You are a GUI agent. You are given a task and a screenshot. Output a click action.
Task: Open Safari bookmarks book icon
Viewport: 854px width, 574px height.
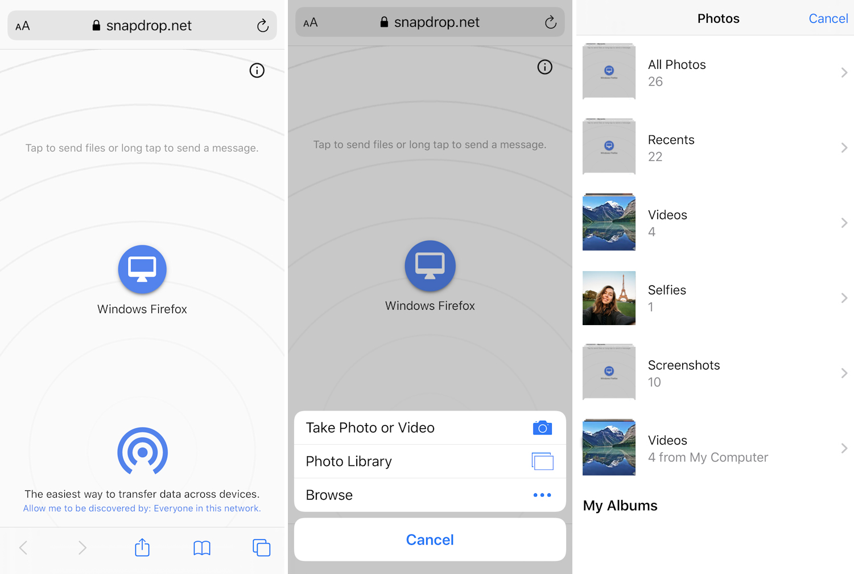[x=202, y=548]
